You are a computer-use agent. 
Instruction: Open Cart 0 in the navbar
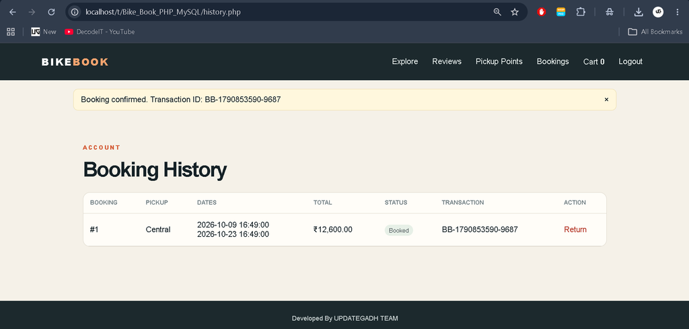tap(593, 61)
